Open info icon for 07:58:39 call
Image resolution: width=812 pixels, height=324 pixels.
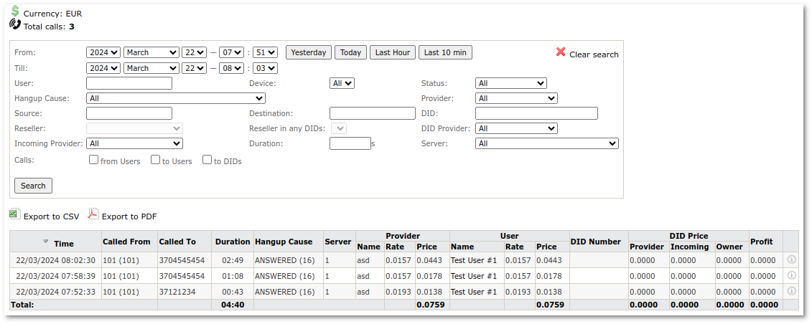791,275
